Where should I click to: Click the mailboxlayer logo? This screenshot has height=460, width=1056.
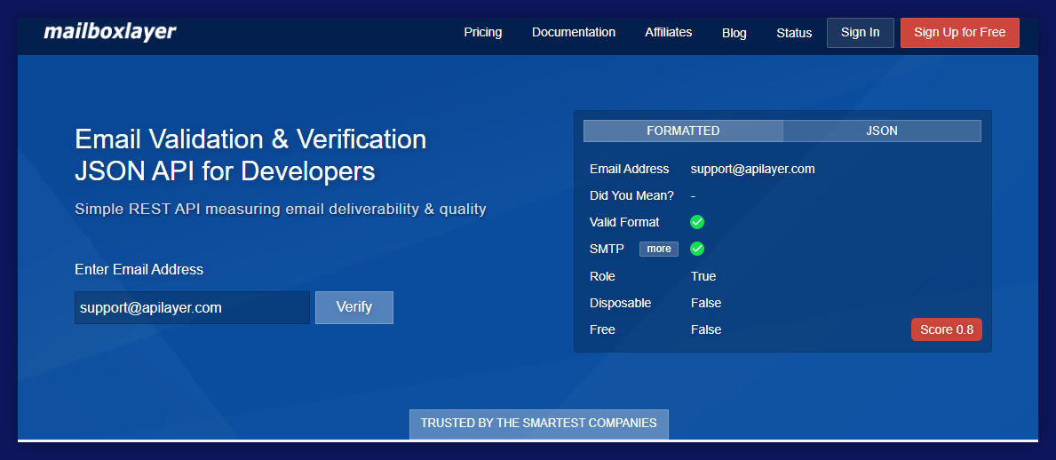[x=110, y=32]
